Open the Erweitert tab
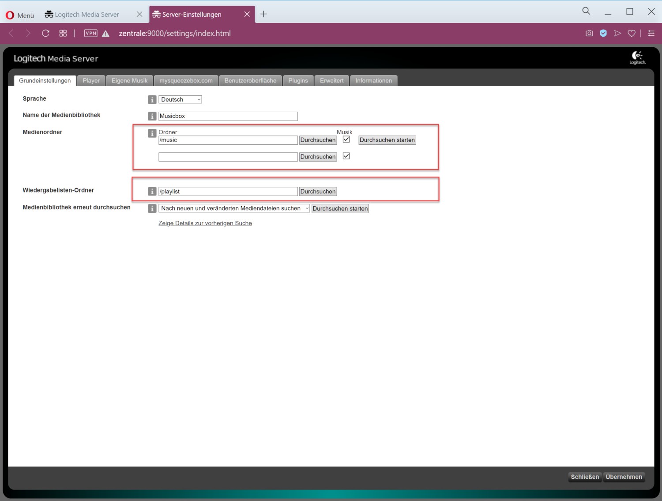Image resolution: width=662 pixels, height=501 pixels. [x=332, y=81]
